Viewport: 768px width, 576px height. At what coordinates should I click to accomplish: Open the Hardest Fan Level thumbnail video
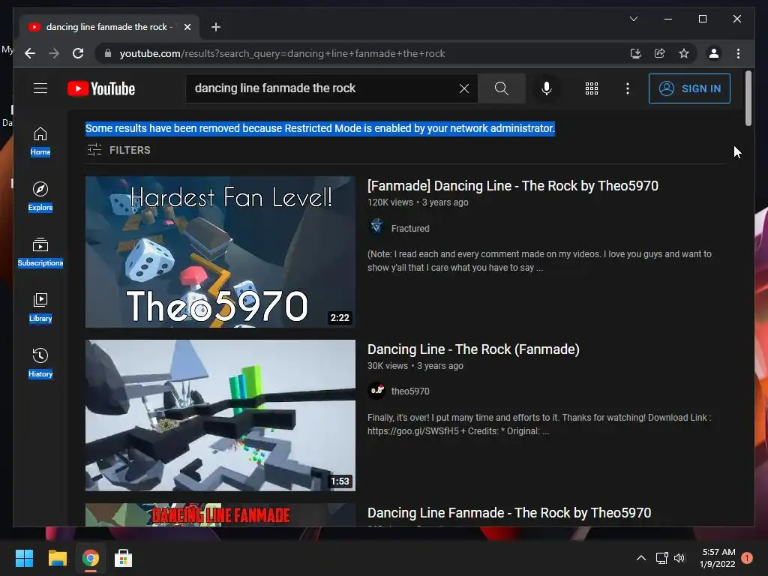point(220,252)
